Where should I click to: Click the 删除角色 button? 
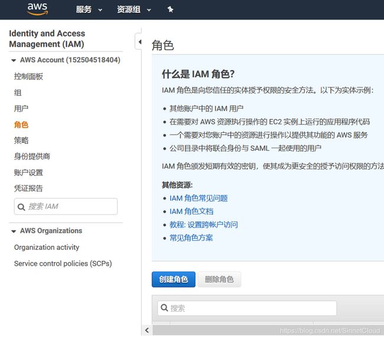[219, 279]
